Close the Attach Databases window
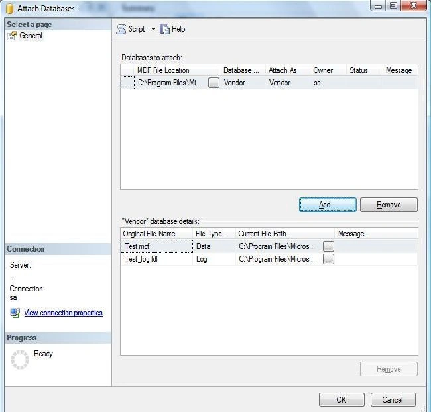Viewport: 431px width, 412px height. pos(414,5)
